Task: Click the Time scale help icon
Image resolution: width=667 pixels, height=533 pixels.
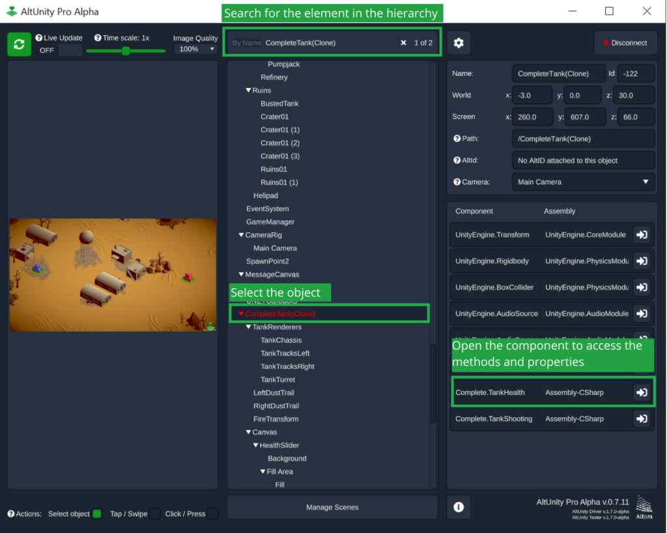Action: [98, 38]
